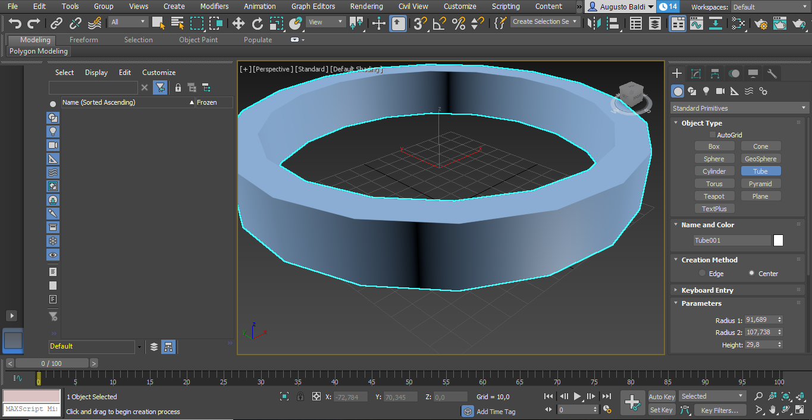Image resolution: width=812 pixels, height=420 pixels.
Task: Choose Center creation method
Action: pyautogui.click(x=752, y=274)
